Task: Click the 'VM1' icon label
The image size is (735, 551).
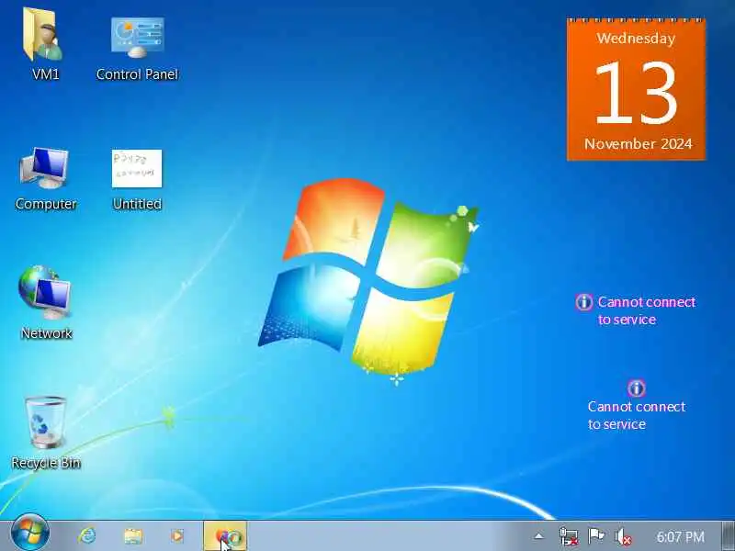Action: coord(45,74)
